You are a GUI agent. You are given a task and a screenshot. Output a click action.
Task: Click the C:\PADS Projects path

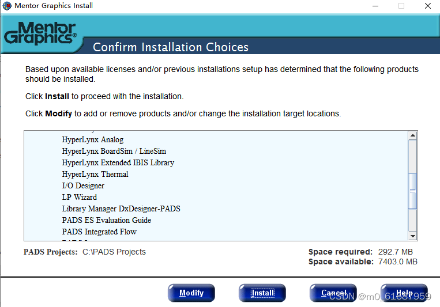(114, 252)
